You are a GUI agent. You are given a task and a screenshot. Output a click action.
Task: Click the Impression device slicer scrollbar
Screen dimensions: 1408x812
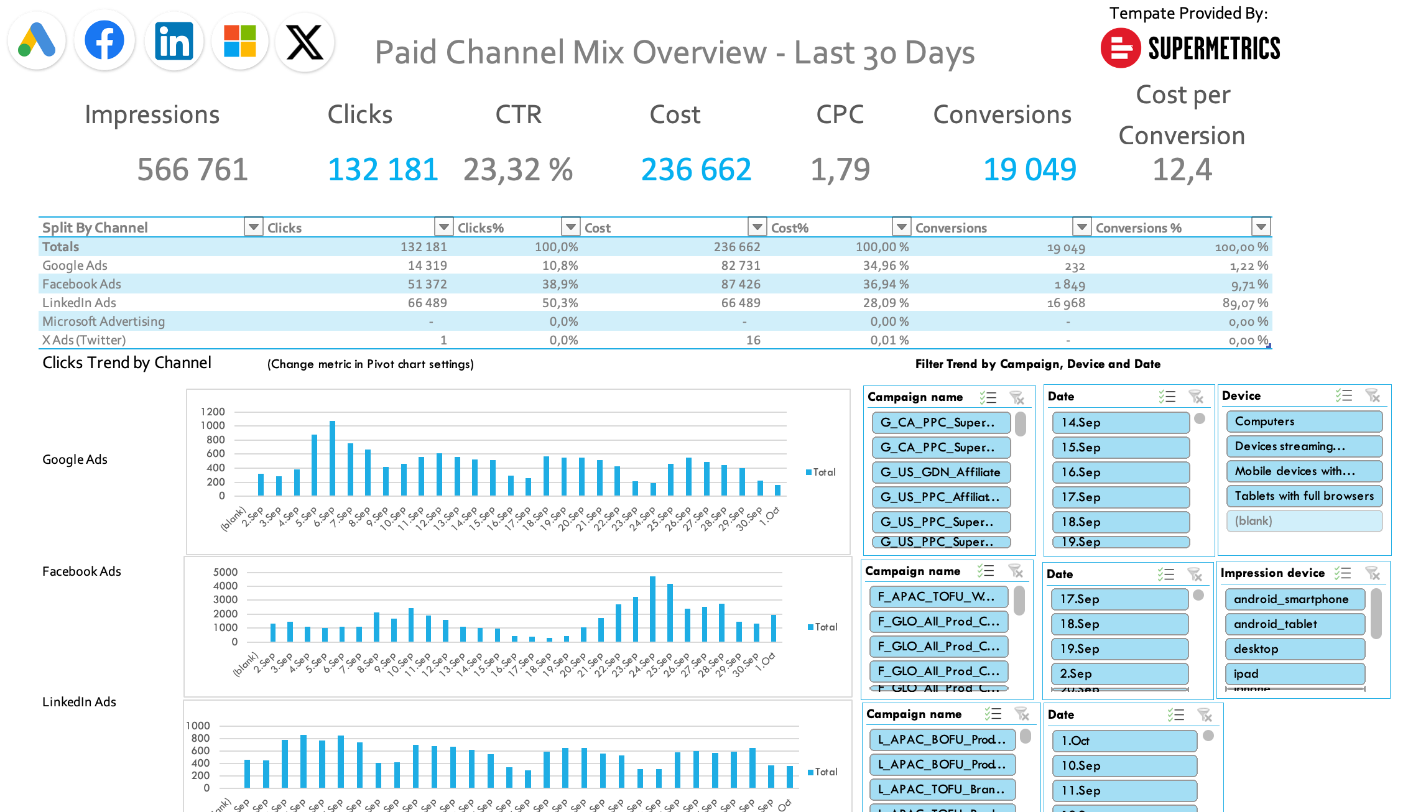[x=1376, y=614]
